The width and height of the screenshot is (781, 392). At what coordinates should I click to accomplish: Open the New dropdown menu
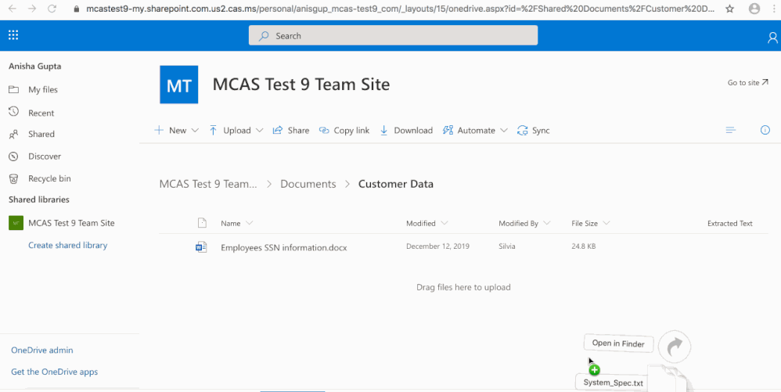click(176, 131)
